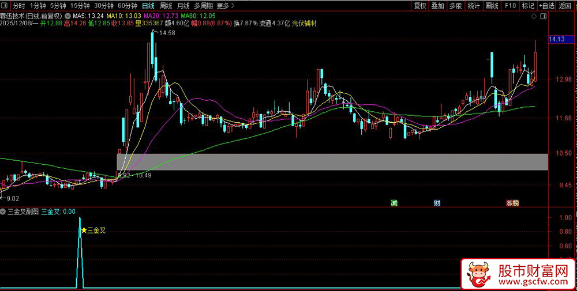This screenshot has width=577, height=291.
Task: Click the 三金叉副图 sub-chart title
Action: 23,211
